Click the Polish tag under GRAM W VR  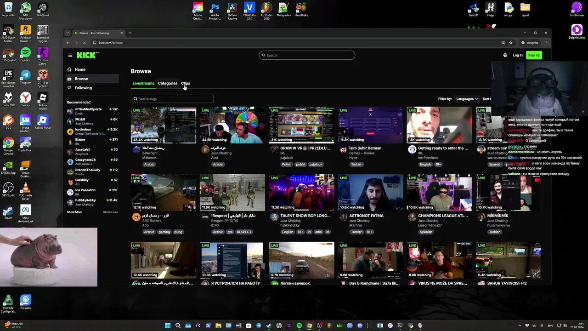point(287,164)
